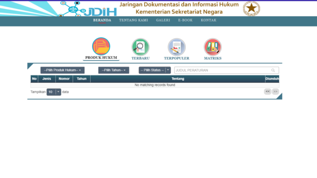Open the E-Book menu item
This screenshot has height=178, width=317.
(x=185, y=20)
